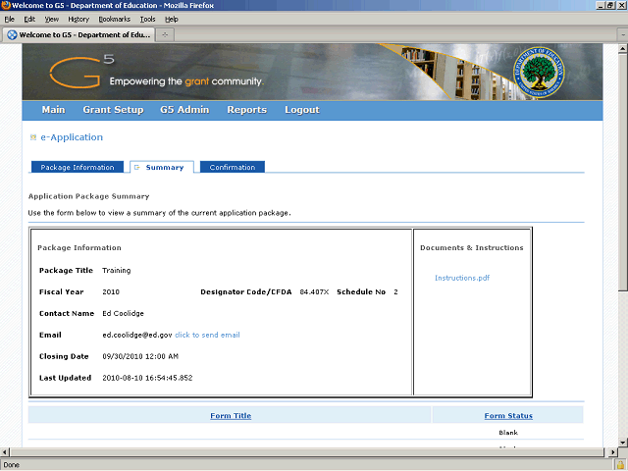Click the designator code 84.407X
This screenshot has height=471, width=628.
[x=314, y=292]
